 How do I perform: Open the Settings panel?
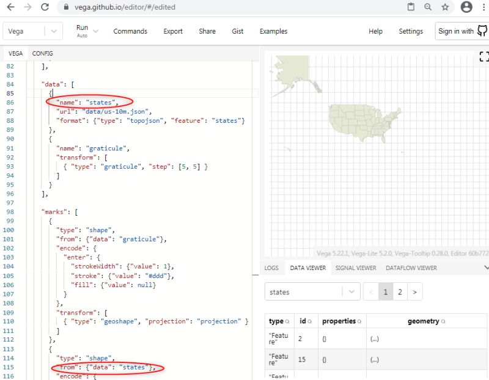(x=411, y=31)
